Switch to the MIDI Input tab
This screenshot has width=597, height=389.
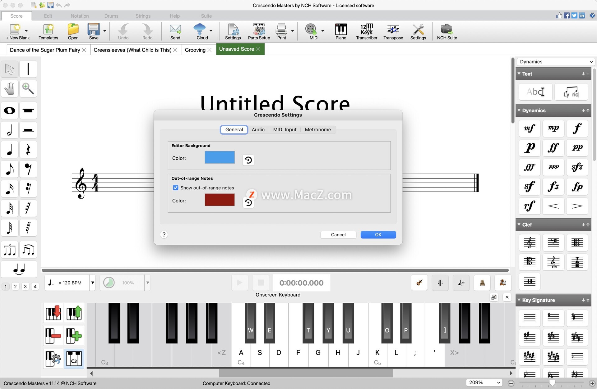[285, 129]
